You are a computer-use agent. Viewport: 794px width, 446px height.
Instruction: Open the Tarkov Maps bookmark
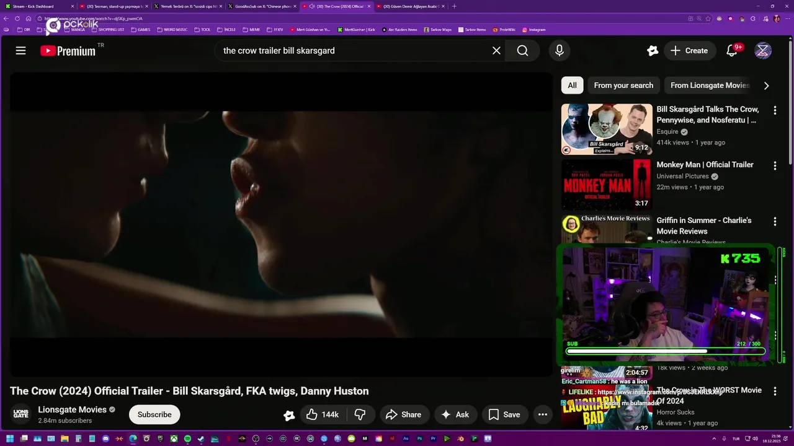click(x=437, y=30)
